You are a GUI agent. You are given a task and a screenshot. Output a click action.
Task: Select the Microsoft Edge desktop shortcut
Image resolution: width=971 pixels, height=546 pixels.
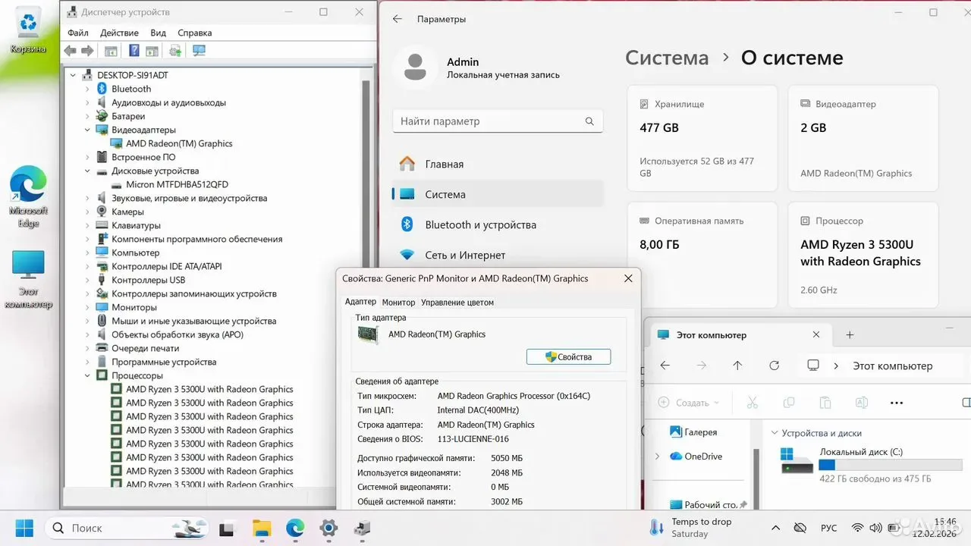coord(28,197)
